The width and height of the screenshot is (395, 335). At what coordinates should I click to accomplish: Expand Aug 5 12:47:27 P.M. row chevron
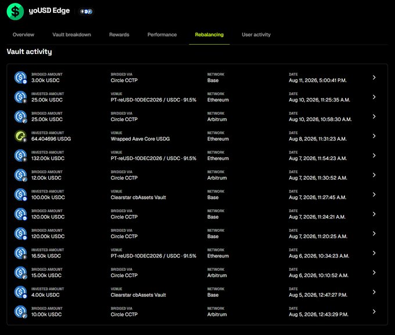point(374,292)
